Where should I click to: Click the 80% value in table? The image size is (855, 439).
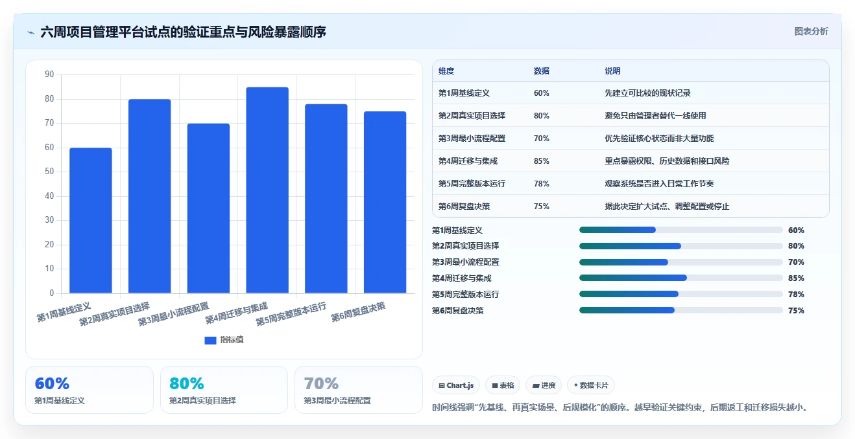542,116
